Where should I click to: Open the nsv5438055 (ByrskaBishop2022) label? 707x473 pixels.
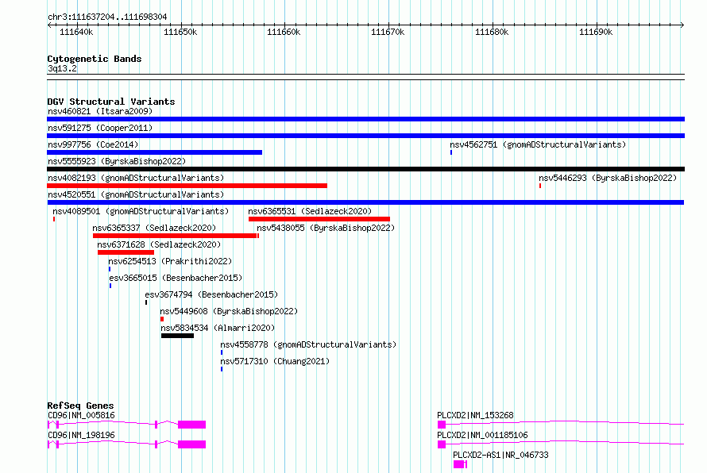[x=326, y=228]
